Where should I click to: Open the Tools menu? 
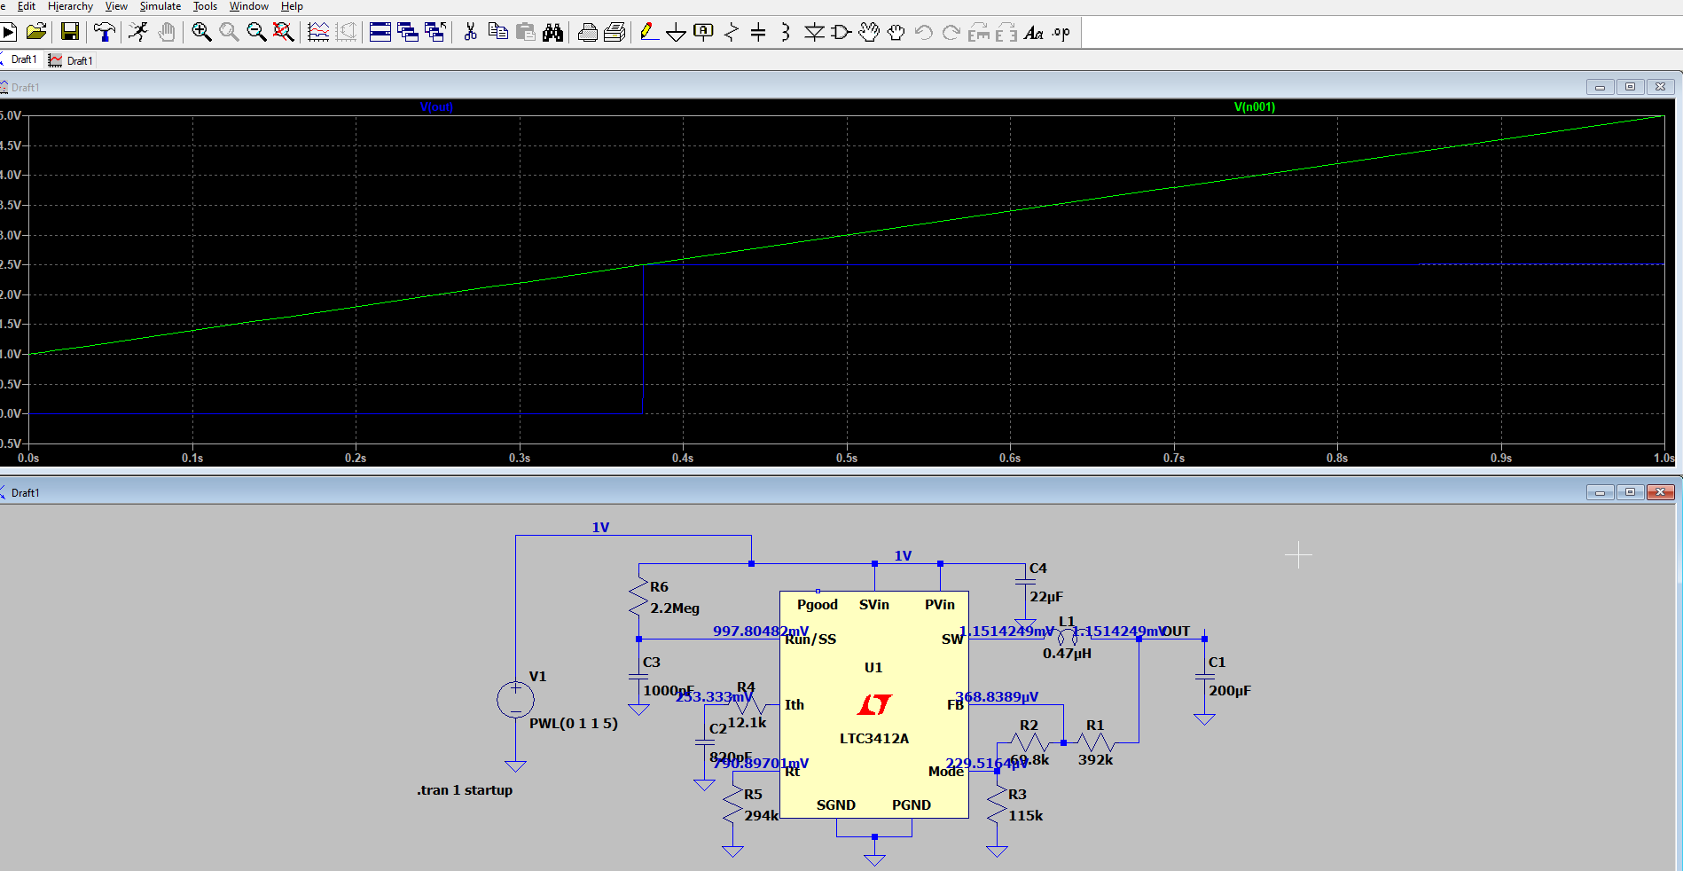point(205,6)
